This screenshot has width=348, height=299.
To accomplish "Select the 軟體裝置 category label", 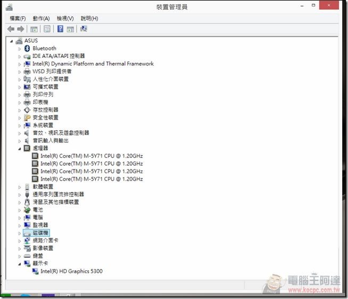I will pyautogui.click(x=43, y=187).
